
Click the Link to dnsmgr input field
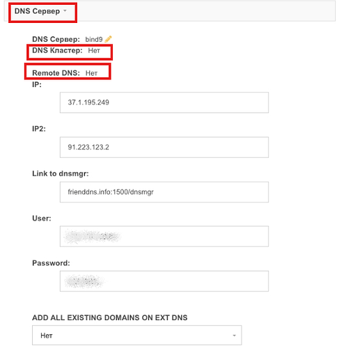point(164,192)
